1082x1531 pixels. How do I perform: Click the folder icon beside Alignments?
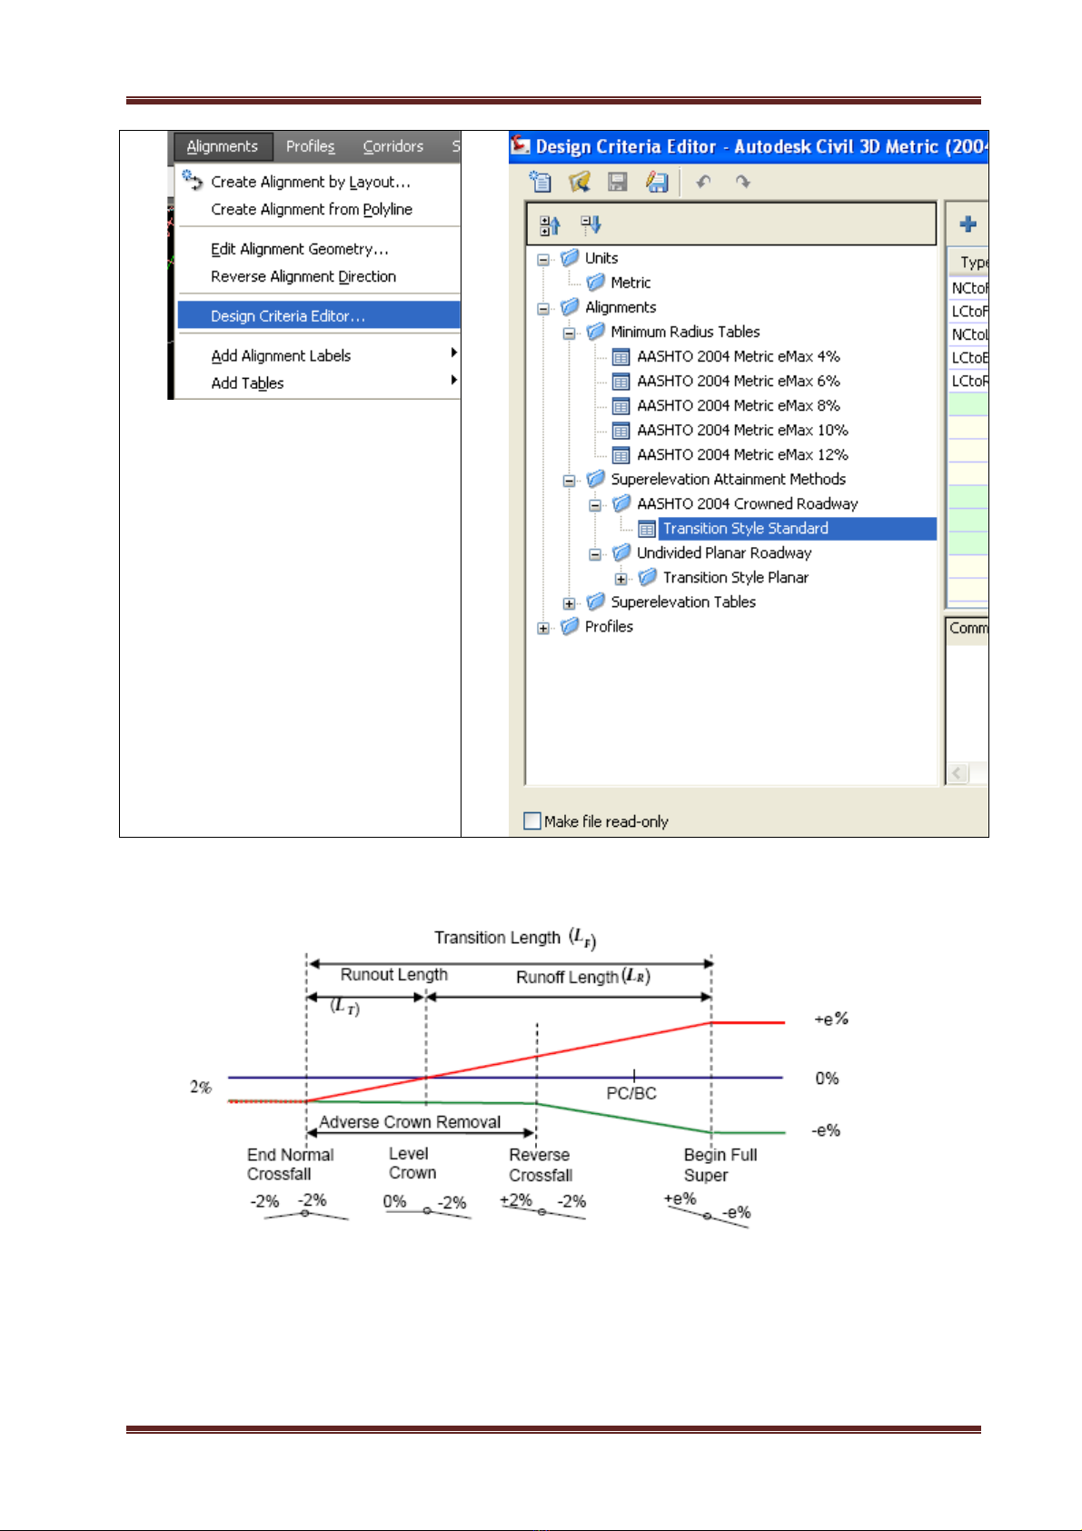pos(571,307)
